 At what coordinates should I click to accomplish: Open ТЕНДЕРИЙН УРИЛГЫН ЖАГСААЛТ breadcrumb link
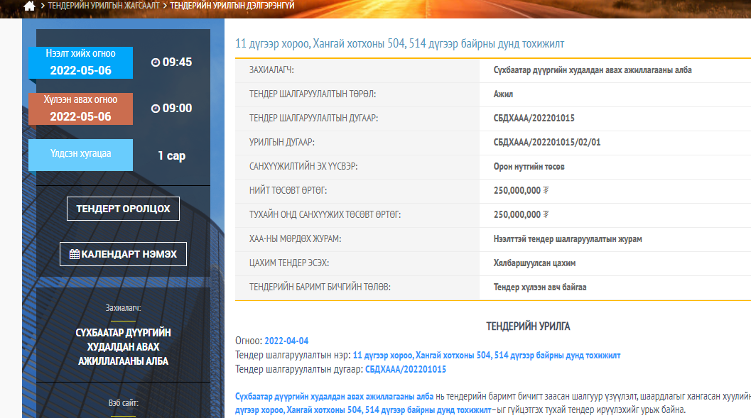104,6
